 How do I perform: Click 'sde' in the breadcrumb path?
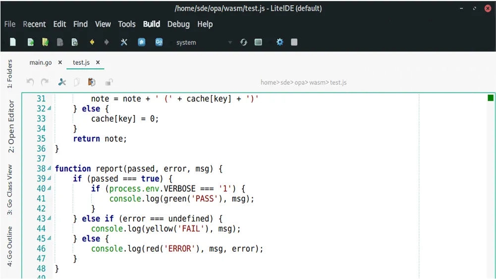[x=285, y=83]
